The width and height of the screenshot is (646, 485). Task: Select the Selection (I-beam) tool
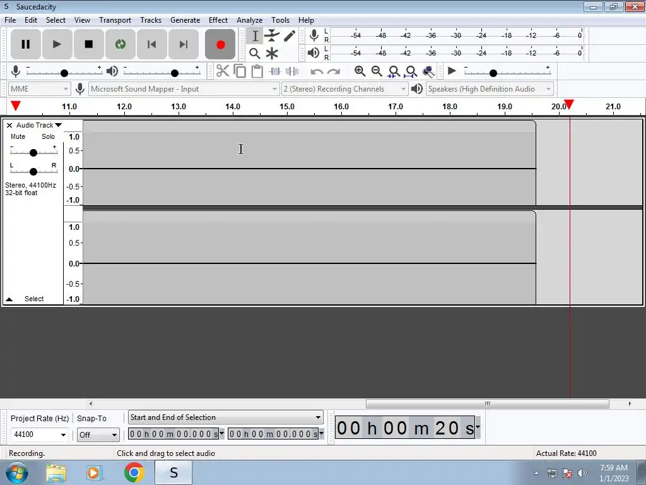255,36
